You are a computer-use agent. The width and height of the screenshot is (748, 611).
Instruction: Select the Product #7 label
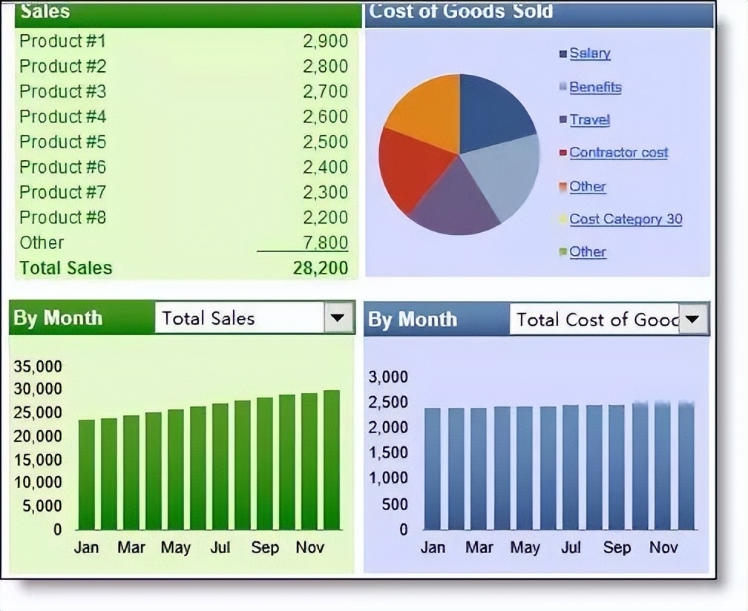point(62,193)
